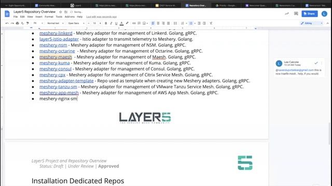Screen dimensions: 332x186
Task: Click the font size input field
Action: [x=94, y=23]
